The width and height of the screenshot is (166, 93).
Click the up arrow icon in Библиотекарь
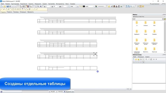[x=154, y=59]
